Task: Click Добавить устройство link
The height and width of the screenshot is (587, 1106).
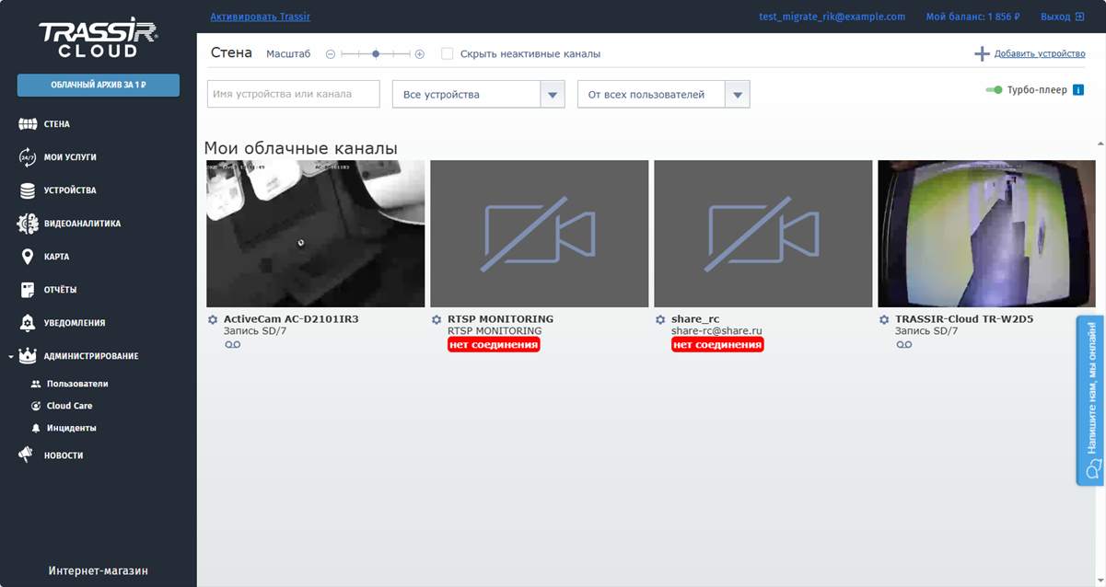Action: 1040,54
